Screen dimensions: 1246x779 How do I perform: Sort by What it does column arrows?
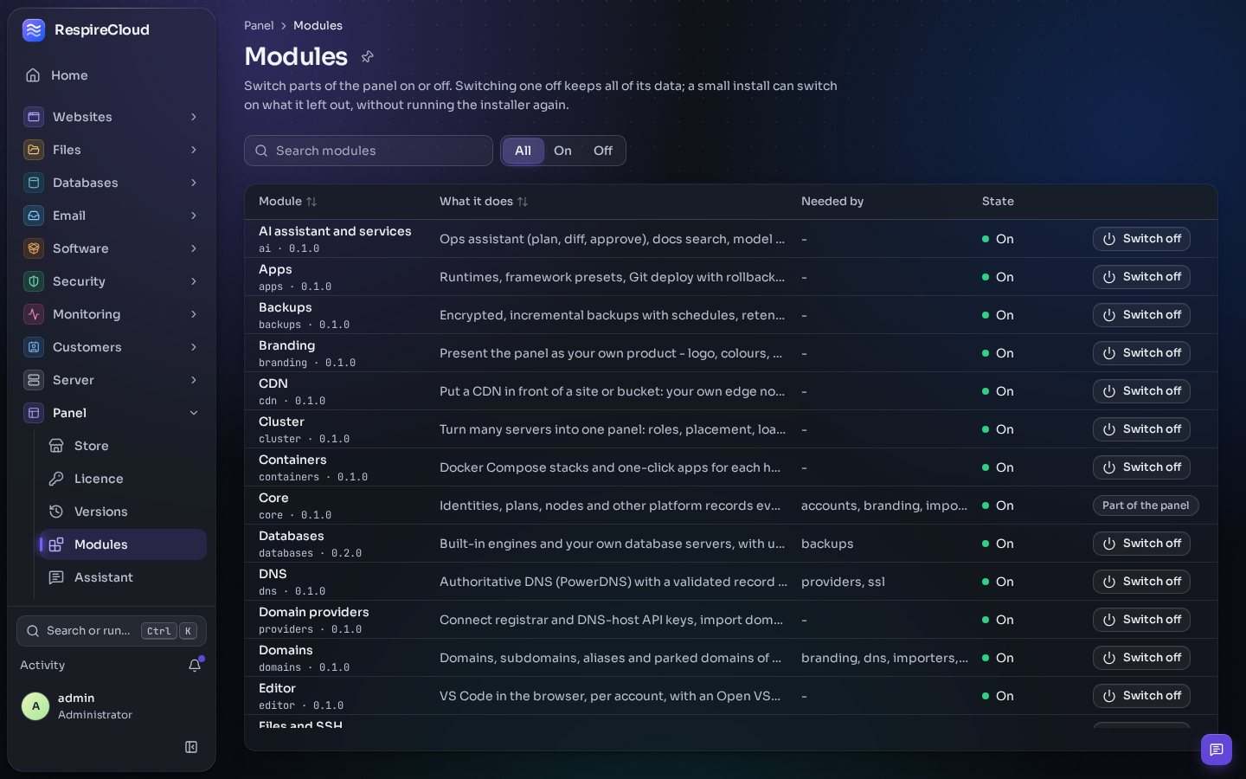(x=523, y=202)
